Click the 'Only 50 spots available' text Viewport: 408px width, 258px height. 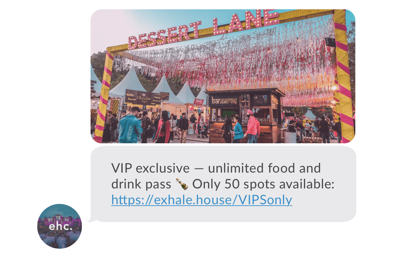[x=263, y=184]
